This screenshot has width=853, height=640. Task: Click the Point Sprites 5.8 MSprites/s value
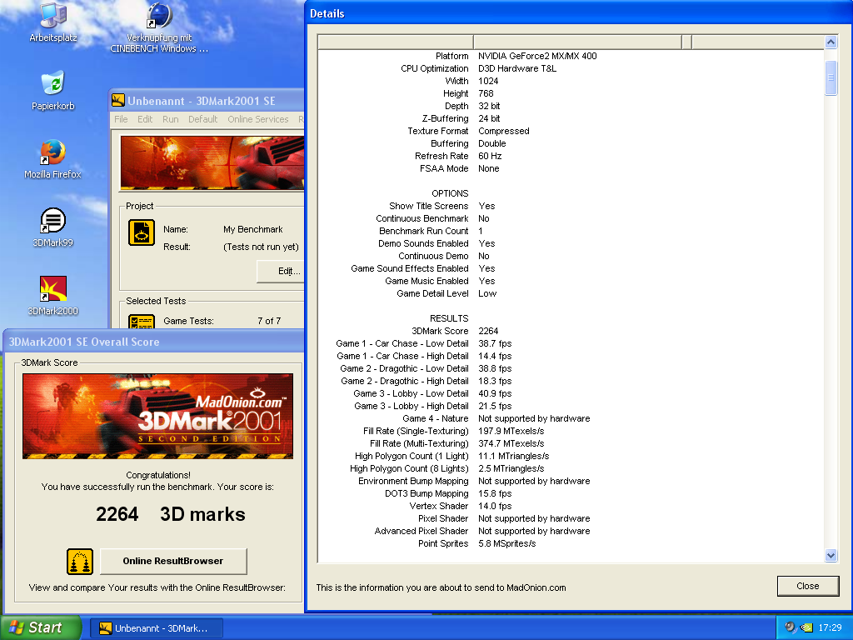click(x=507, y=543)
